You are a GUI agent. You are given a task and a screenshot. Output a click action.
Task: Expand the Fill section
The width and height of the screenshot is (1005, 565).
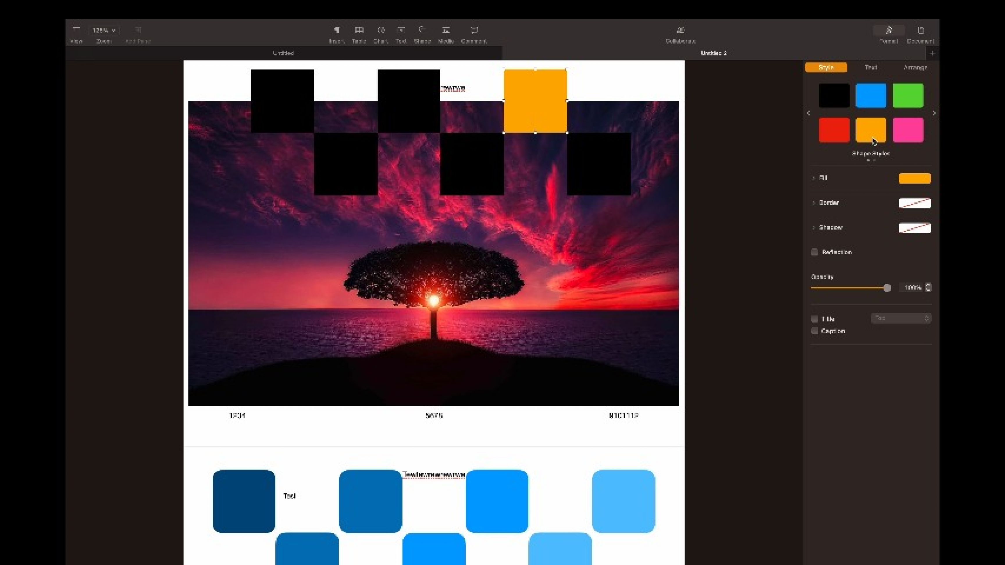[x=813, y=178]
